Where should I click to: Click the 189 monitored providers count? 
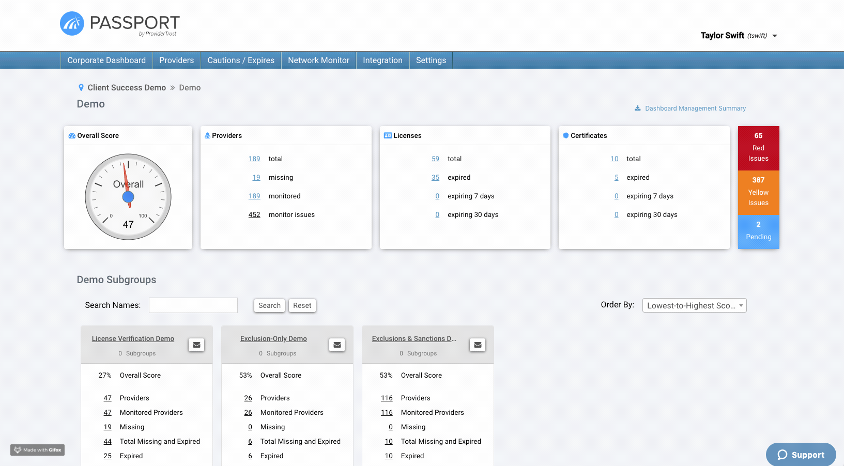(x=254, y=196)
